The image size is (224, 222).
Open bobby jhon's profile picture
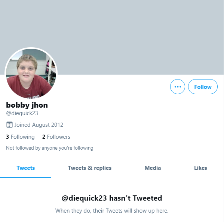coord(31,73)
